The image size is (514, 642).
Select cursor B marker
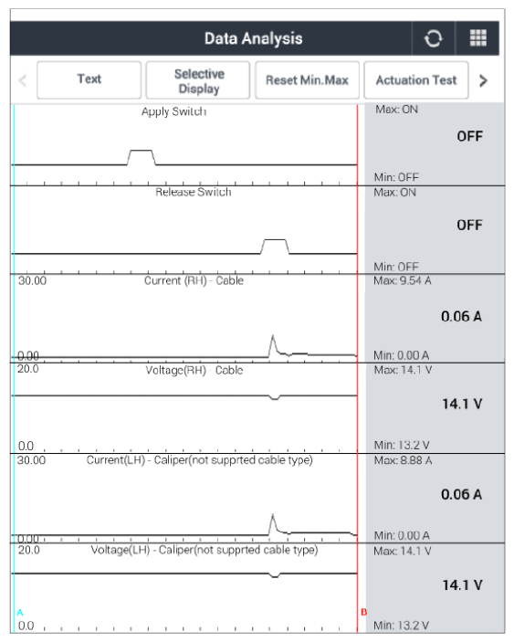(x=363, y=613)
